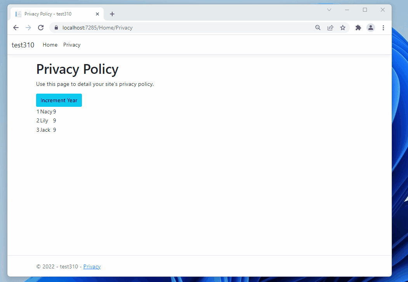The width and height of the screenshot is (408, 282).
Task: Reload the current page
Action: [x=41, y=28]
